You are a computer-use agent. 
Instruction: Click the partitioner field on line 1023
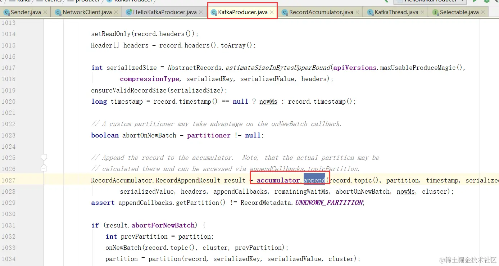click(x=209, y=135)
